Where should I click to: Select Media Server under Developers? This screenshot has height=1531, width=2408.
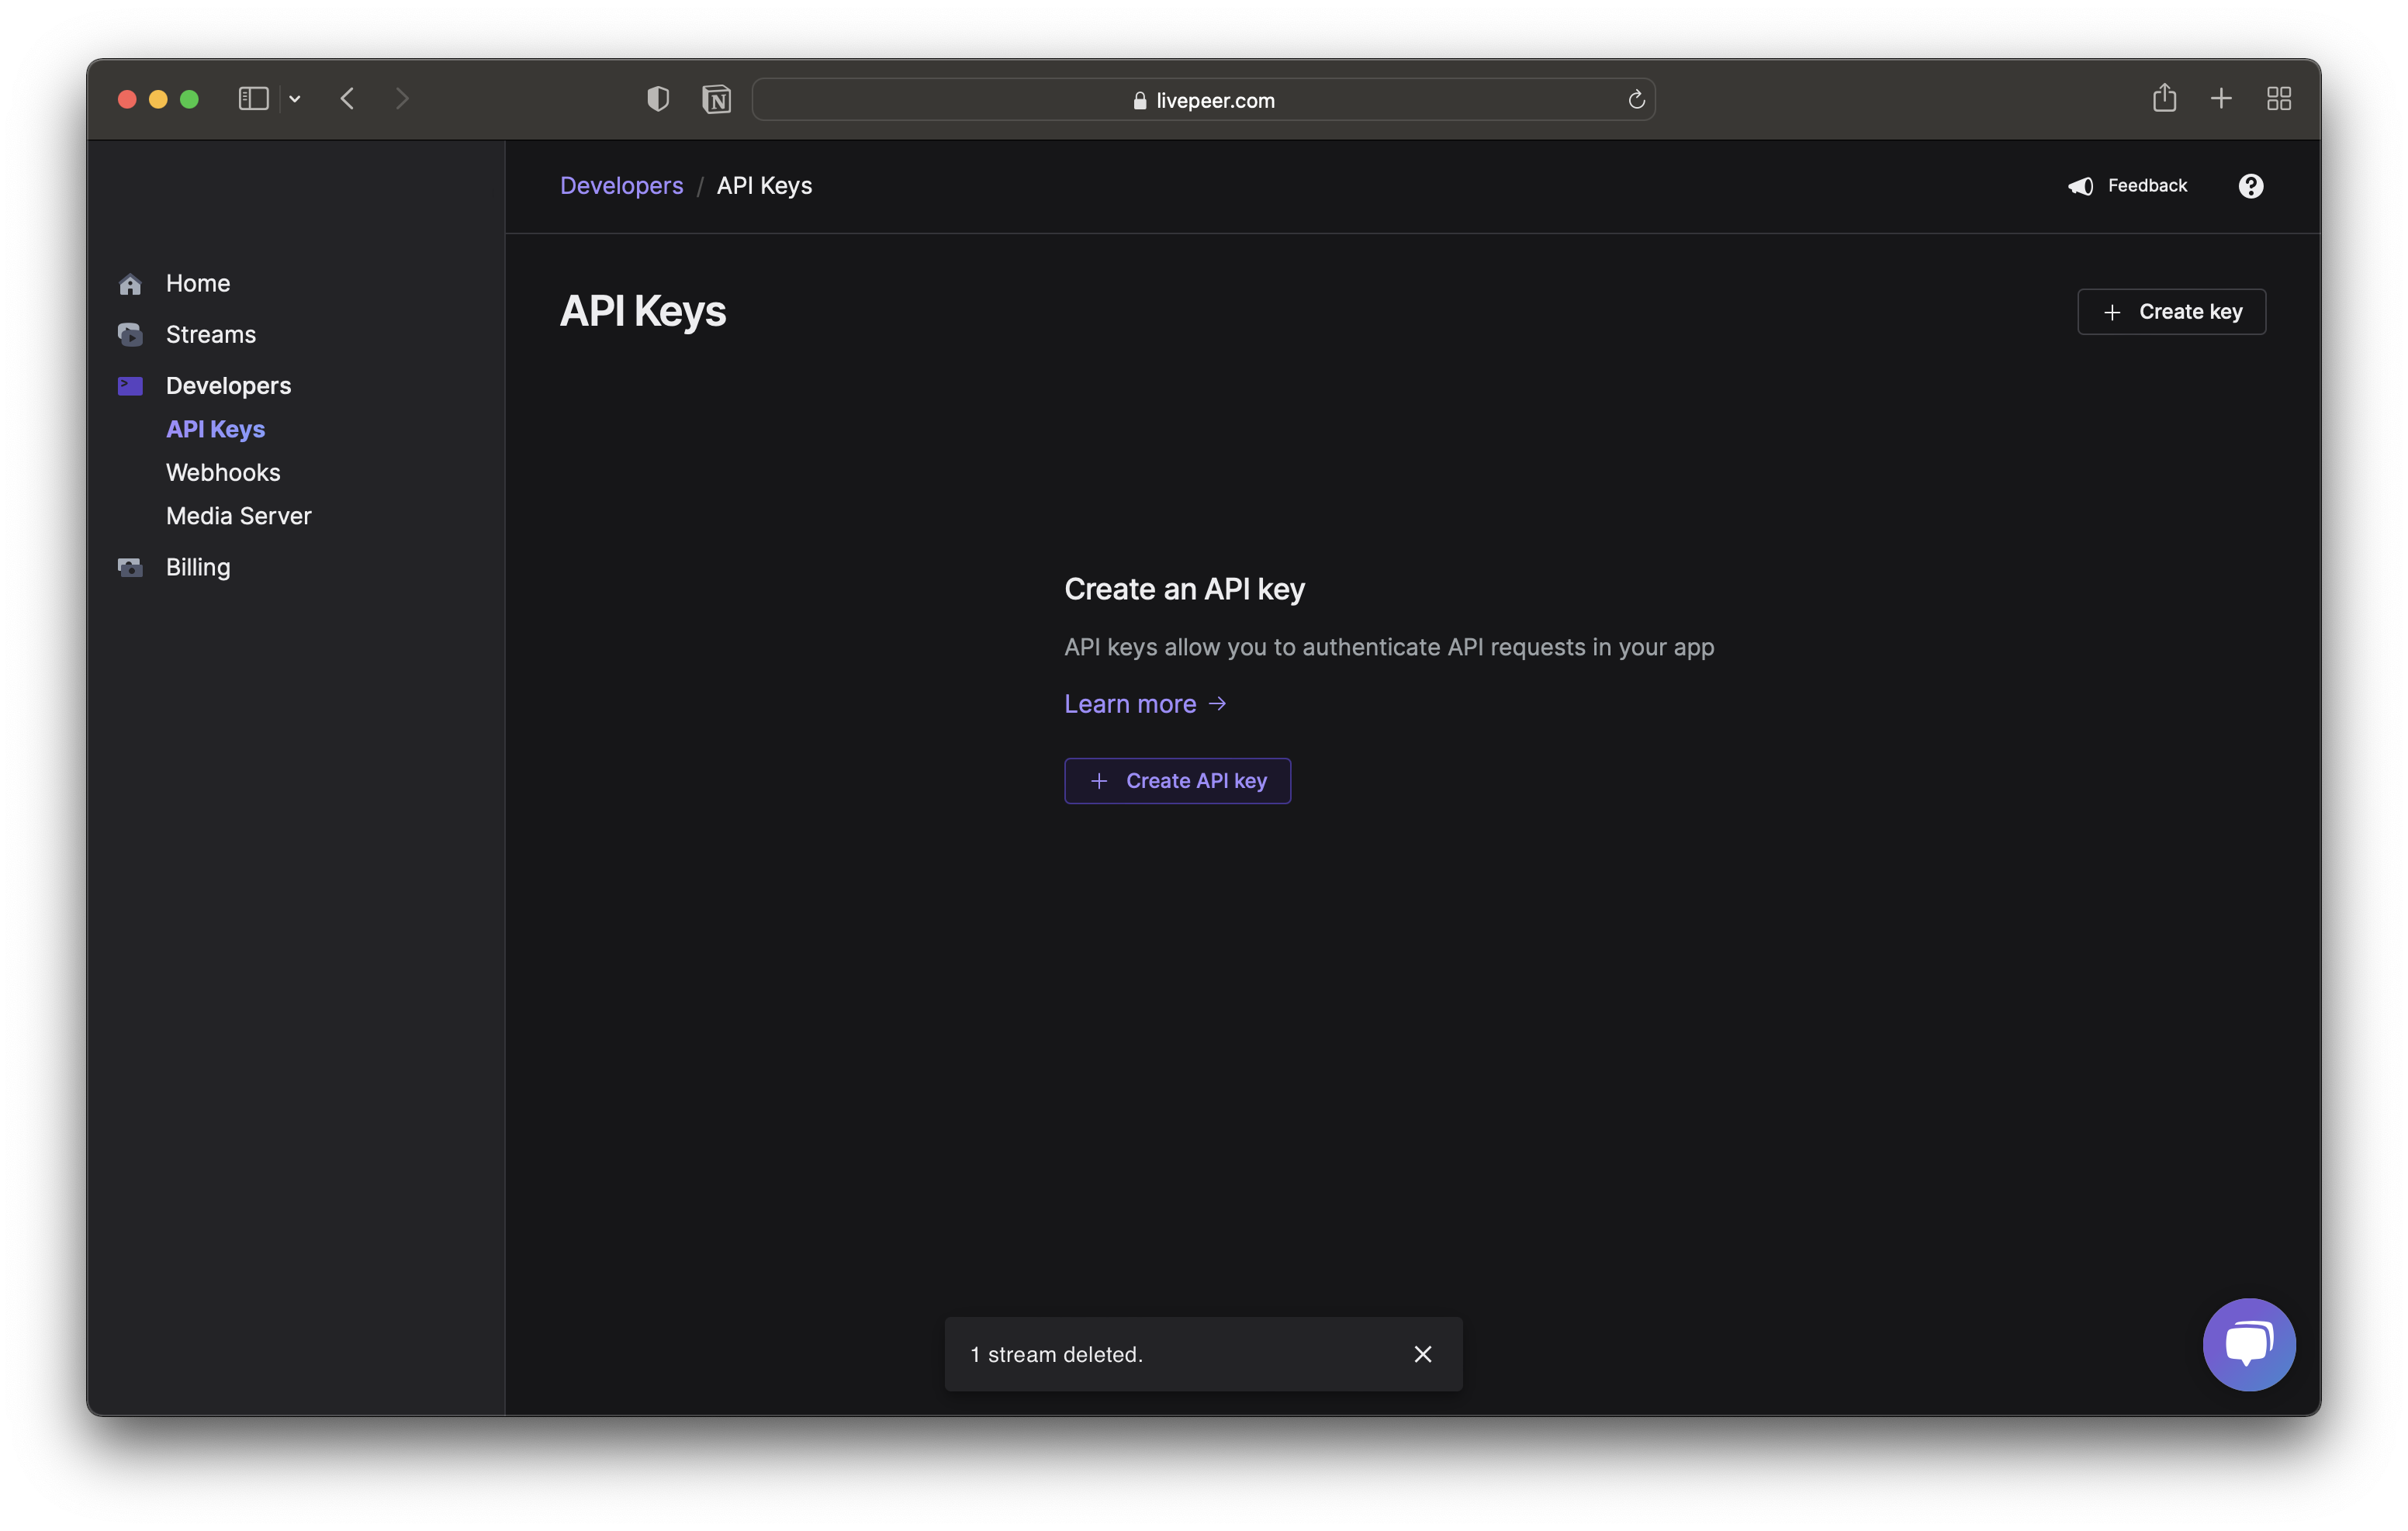[x=239, y=516]
